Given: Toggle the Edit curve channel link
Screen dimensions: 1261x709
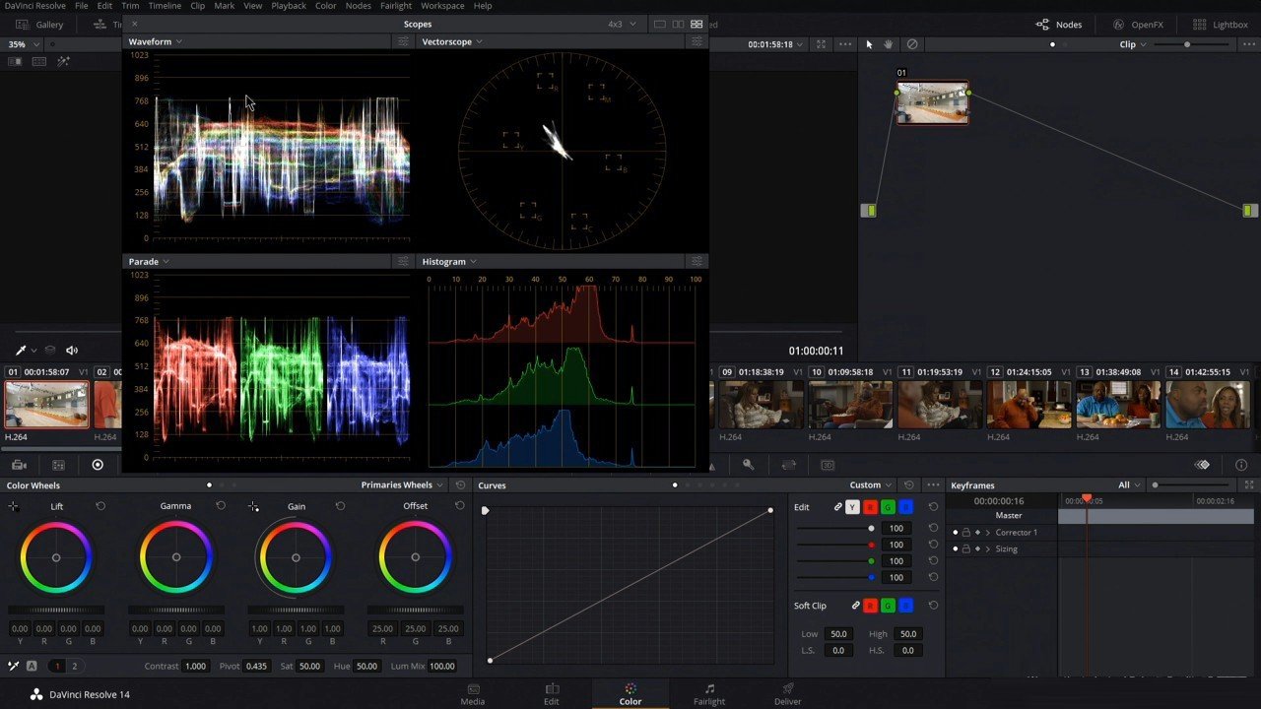Looking at the screenshot, I should point(838,507).
